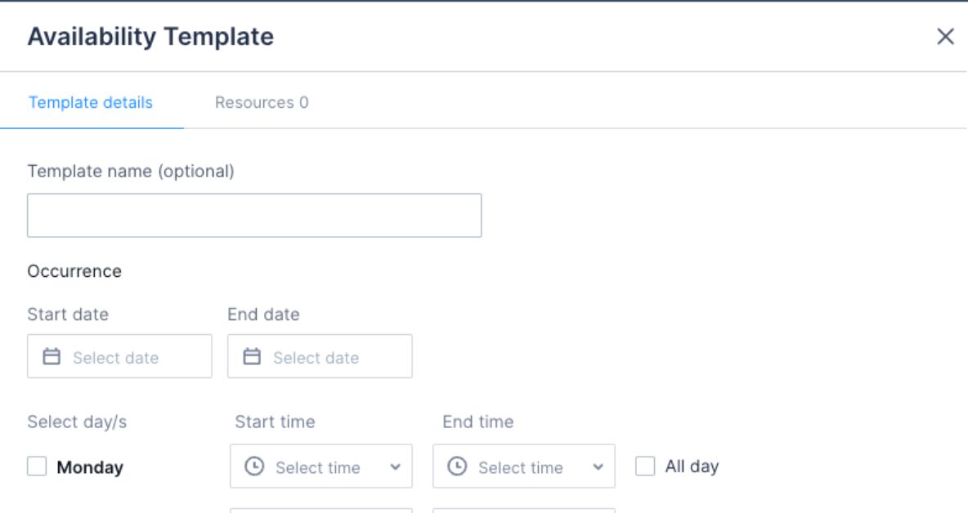Open the End date 'Select date' field
Viewport: 968px width, 513px height.
tap(320, 357)
